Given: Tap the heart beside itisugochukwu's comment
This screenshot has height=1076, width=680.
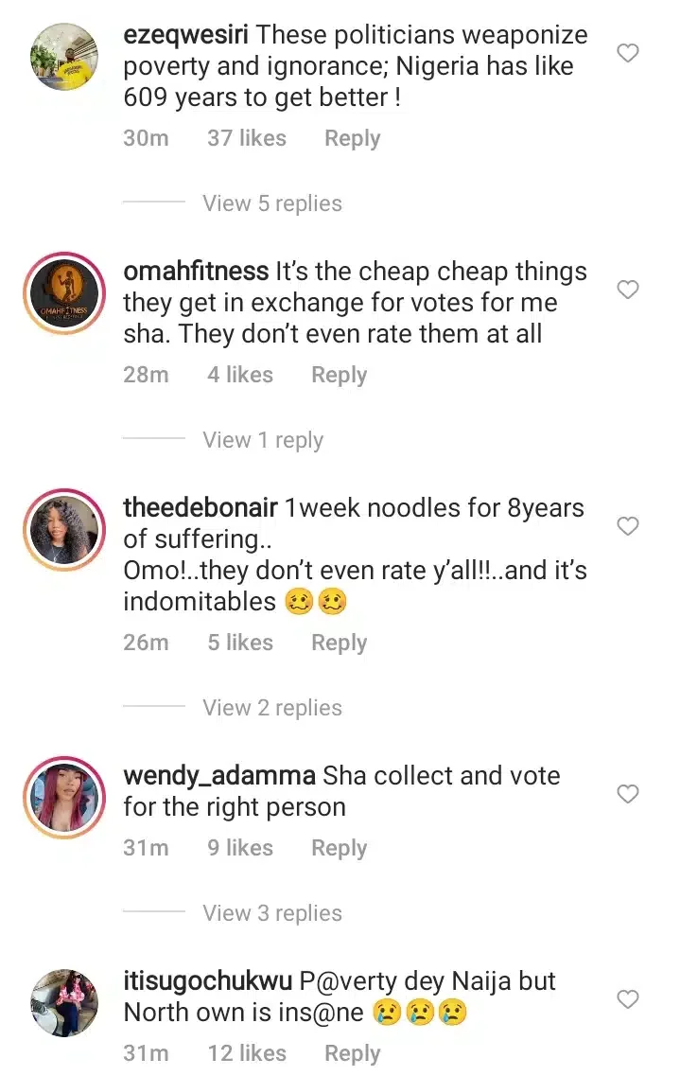Looking at the screenshot, I should (628, 999).
